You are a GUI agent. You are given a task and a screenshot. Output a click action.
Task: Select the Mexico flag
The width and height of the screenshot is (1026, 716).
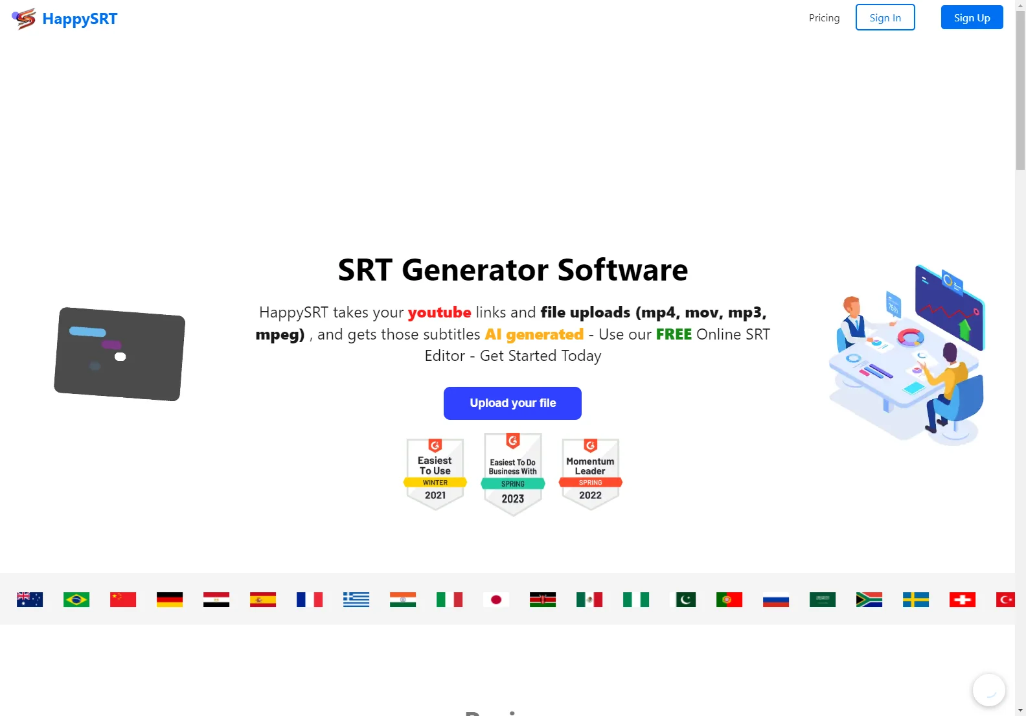pos(589,599)
